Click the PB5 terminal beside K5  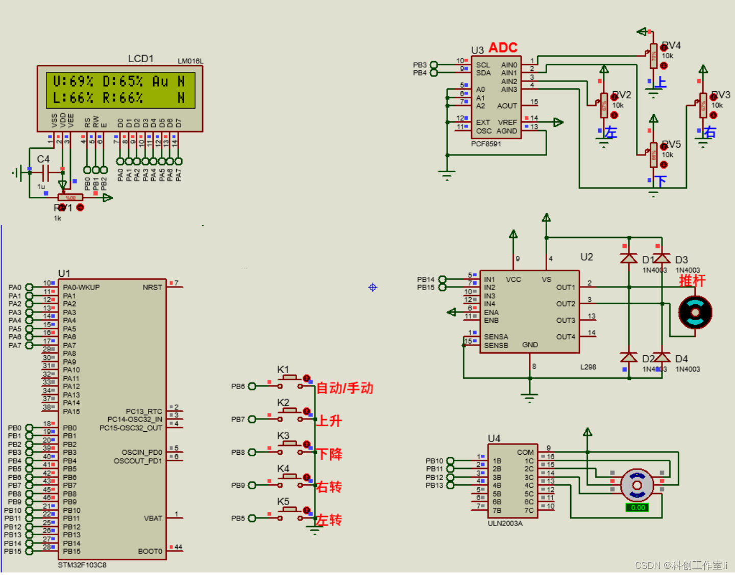pos(252,518)
